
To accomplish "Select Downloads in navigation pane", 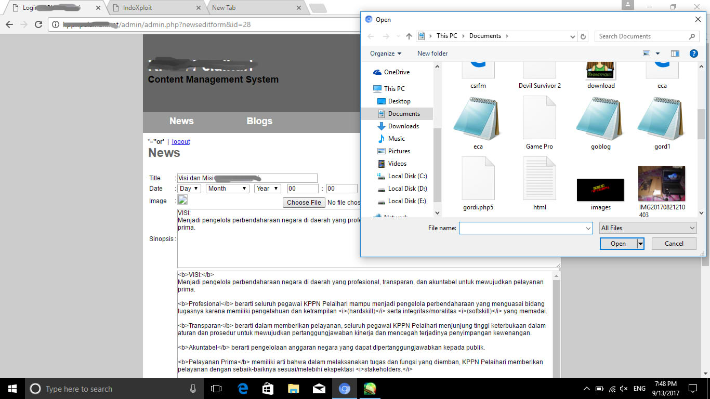I will tap(403, 126).
